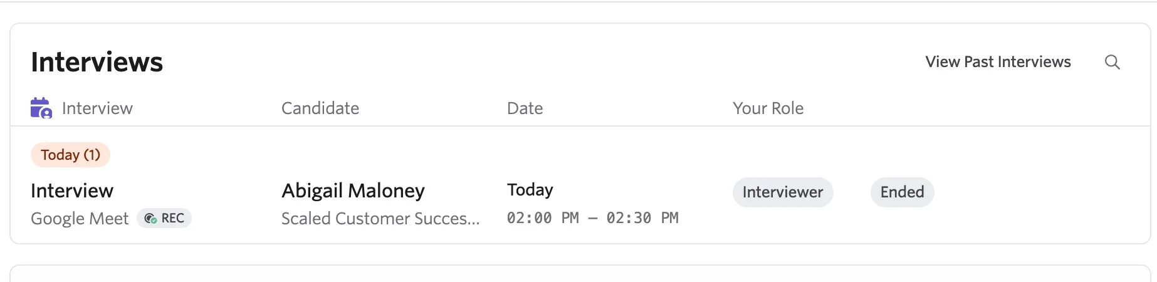This screenshot has width=1157, height=282.
Task: Click the Abigail Maloney interview row
Action: pos(580,204)
